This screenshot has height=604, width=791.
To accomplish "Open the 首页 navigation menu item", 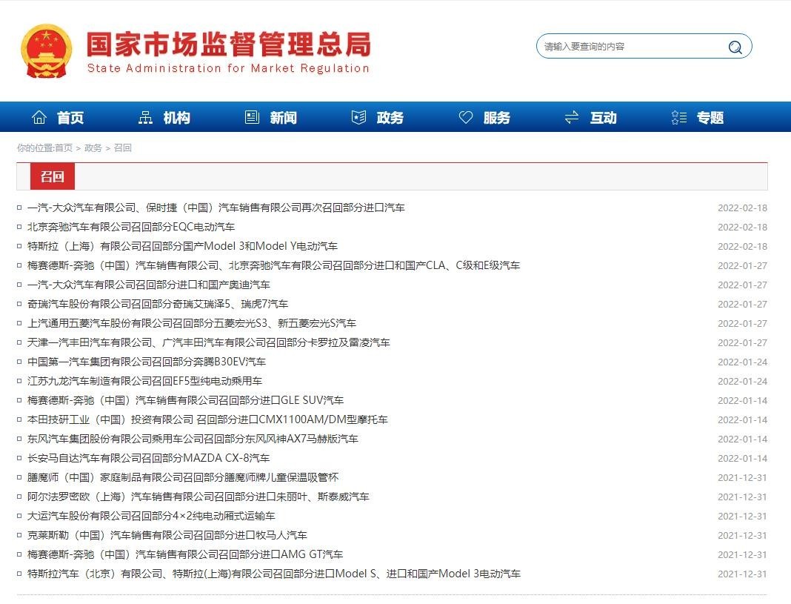I will [x=70, y=118].
